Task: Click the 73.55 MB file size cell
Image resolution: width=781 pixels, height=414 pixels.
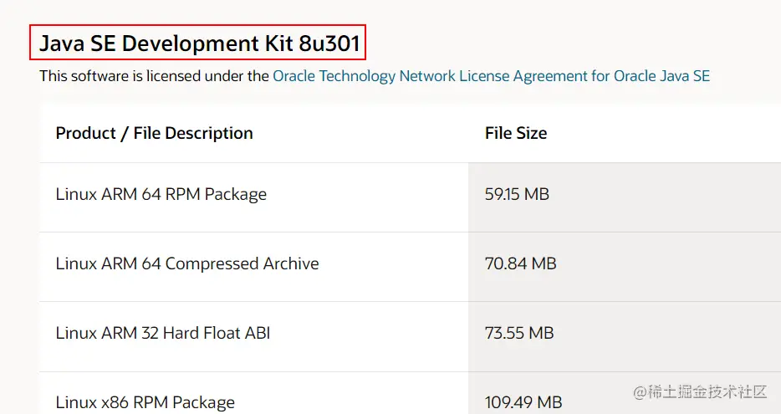Action: [519, 333]
